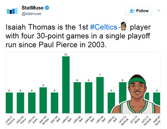
Task: Click the 1983-84 Bird bar with value 7
Action: pyautogui.click(x=100, y=95)
